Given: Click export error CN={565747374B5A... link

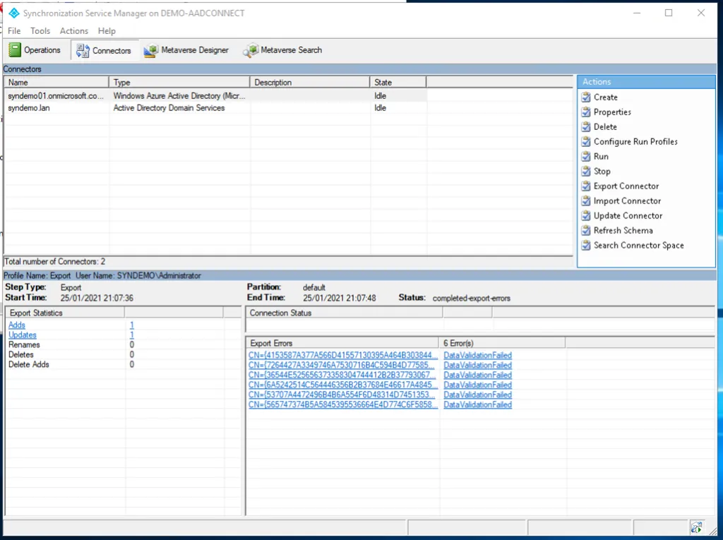Looking at the screenshot, I should click(342, 405).
